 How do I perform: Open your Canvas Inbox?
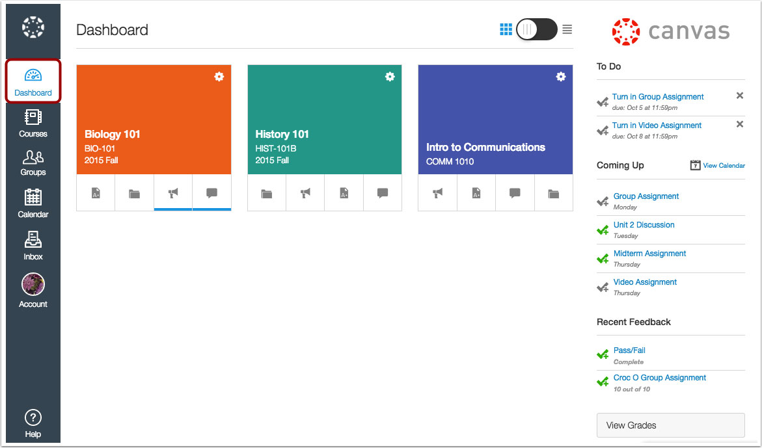33,246
